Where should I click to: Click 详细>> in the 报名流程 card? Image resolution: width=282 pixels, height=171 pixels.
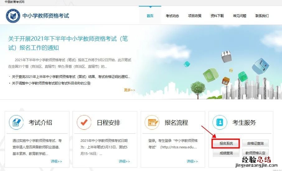pos(192,161)
